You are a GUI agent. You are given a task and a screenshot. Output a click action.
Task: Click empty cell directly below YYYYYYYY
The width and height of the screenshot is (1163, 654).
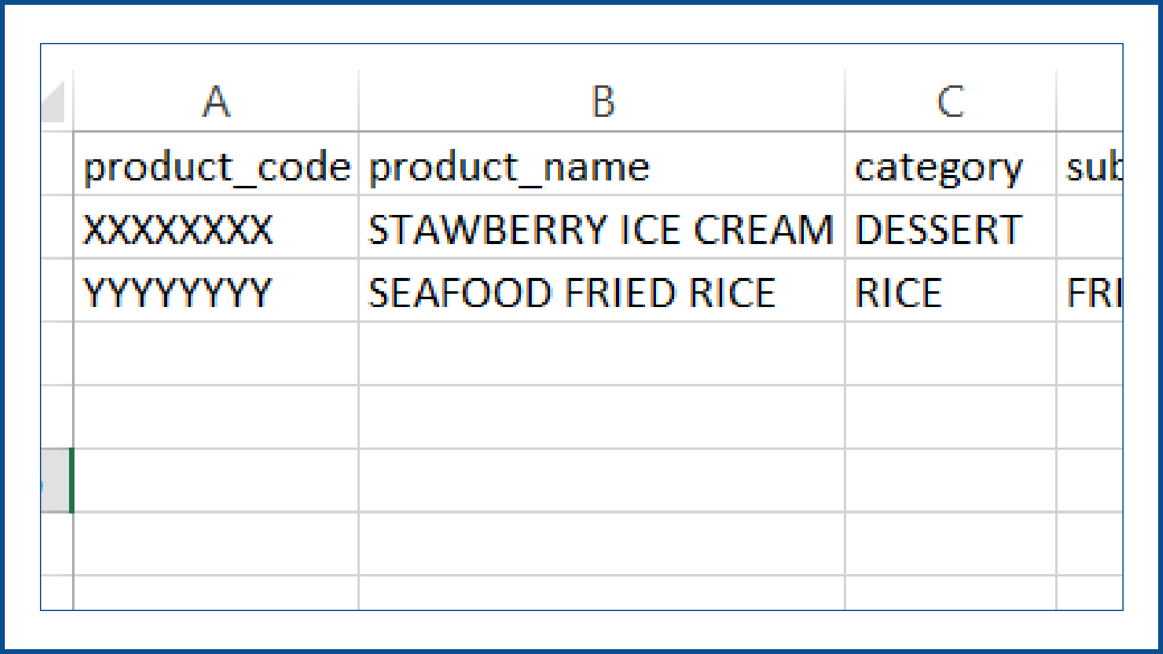pyautogui.click(x=216, y=354)
